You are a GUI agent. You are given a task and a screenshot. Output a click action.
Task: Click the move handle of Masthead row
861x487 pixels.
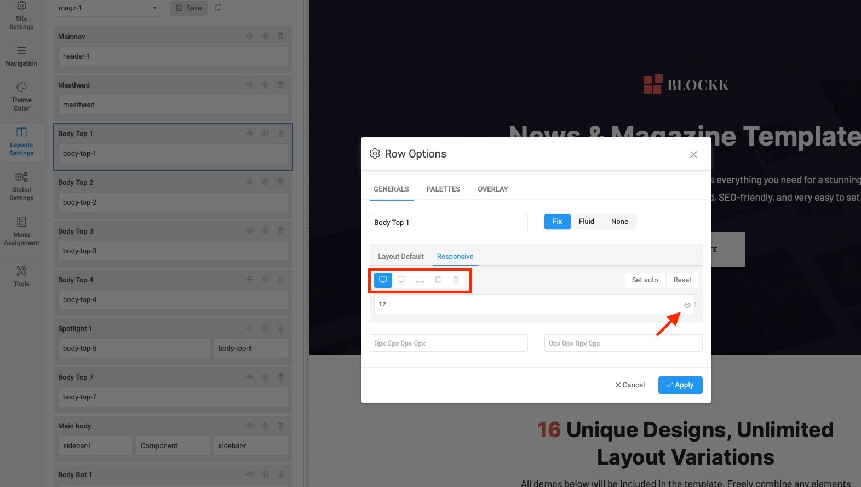coord(250,85)
